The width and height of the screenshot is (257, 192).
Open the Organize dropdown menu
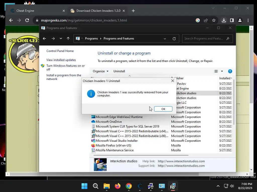(x=100, y=71)
